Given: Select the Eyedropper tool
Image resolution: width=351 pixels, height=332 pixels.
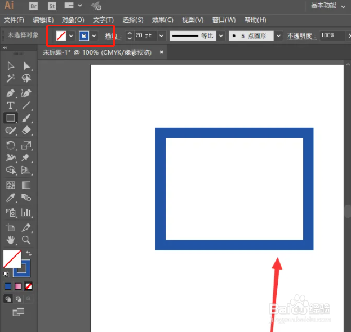Looking at the screenshot, I should point(11,198).
